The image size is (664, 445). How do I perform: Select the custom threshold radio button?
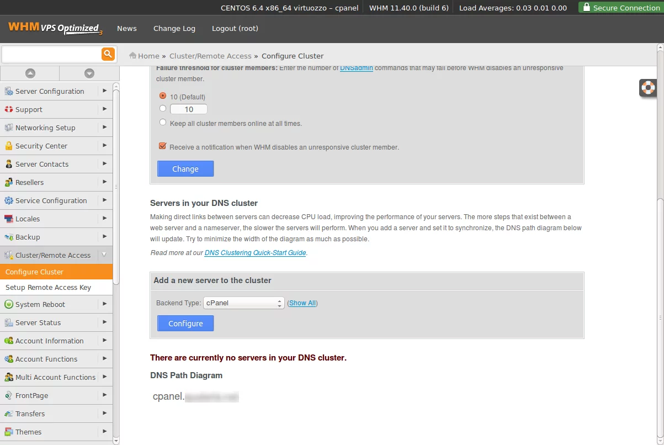click(x=163, y=109)
